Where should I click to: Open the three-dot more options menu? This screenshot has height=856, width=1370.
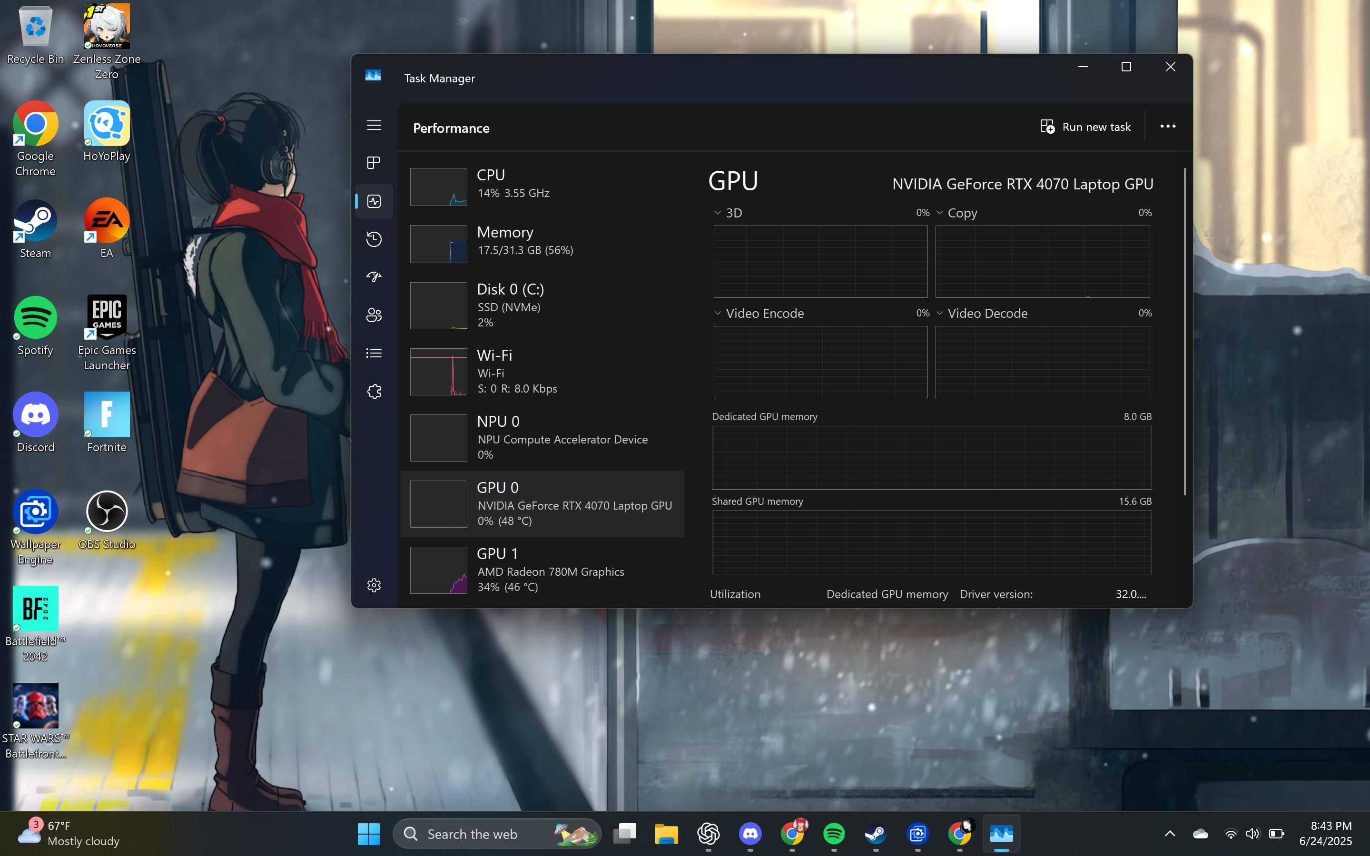point(1167,126)
